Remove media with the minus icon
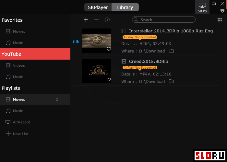The height and width of the screenshot is (162, 227). click(96, 20)
